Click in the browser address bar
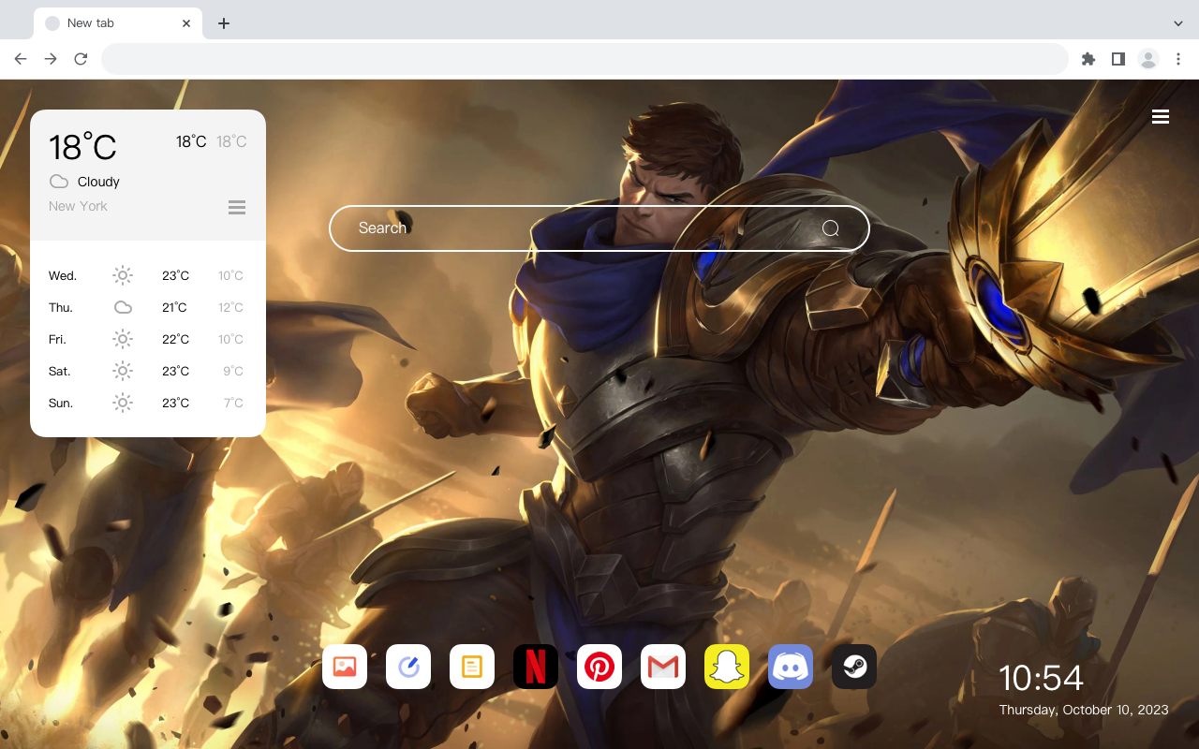The height and width of the screenshot is (749, 1199). [x=585, y=59]
